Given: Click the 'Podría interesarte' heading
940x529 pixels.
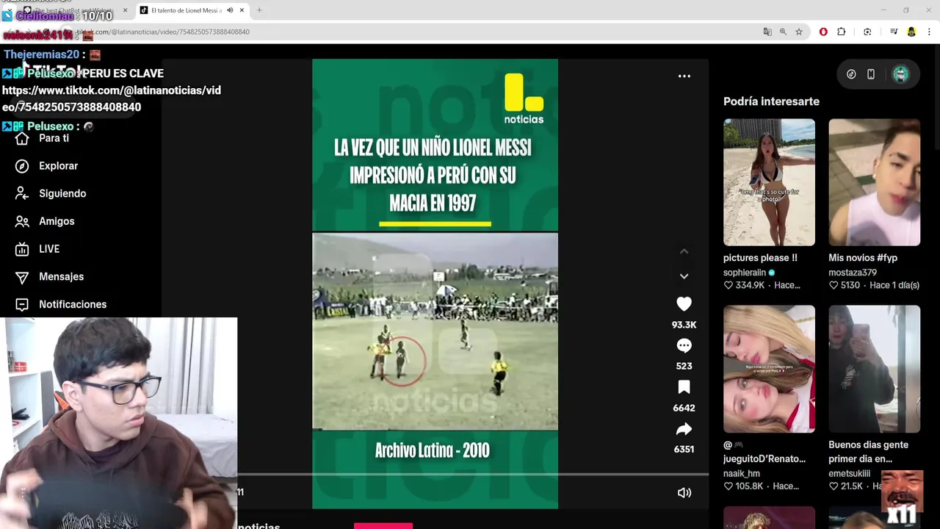Looking at the screenshot, I should 771,101.
